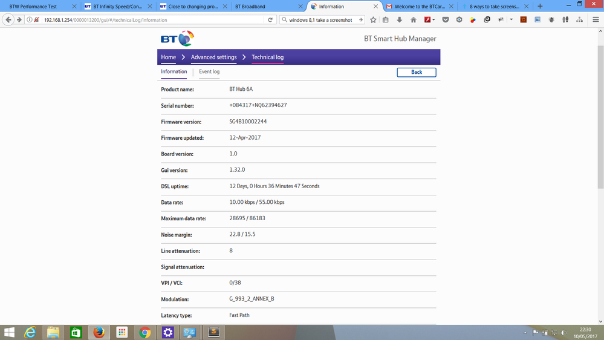The image size is (604, 340).
Task: Click the hexagon eye extension icon
Action: [x=459, y=19]
